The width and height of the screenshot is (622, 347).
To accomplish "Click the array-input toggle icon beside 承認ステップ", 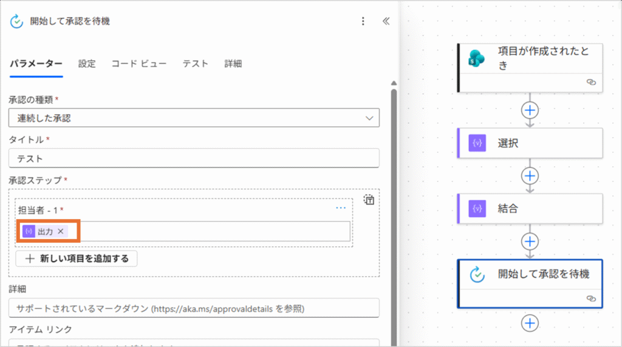I will tap(369, 200).
